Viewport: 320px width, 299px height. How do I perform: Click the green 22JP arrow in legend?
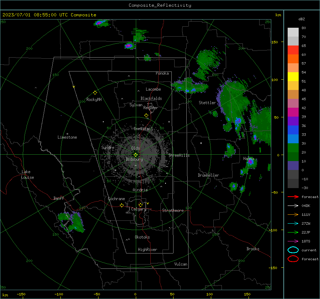pos(293,232)
